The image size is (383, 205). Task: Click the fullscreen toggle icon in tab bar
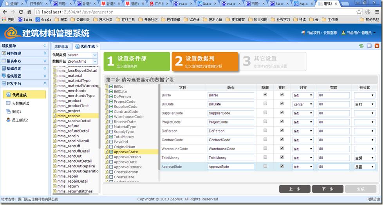tap(369, 46)
